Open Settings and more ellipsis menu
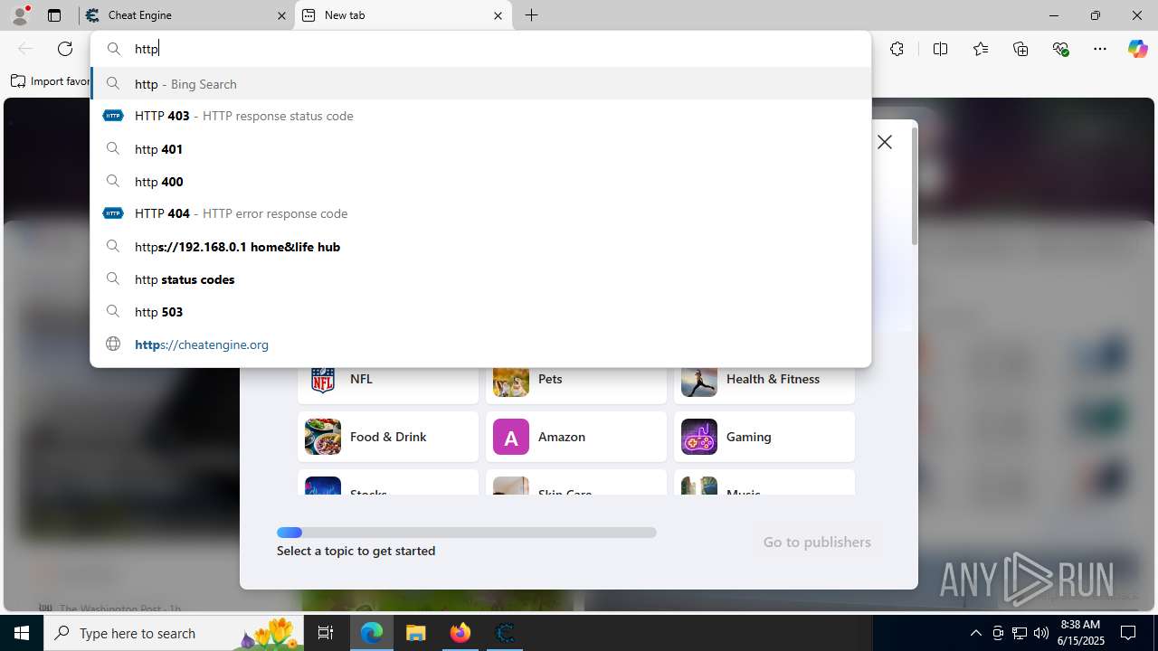Screen dimensions: 1158x651 [x=1100, y=49]
